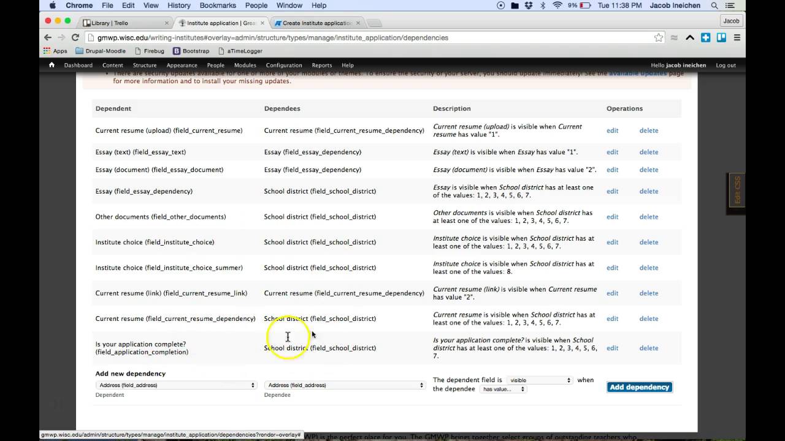Click the Wi-Fi status icon
The image size is (785, 441).
click(557, 6)
